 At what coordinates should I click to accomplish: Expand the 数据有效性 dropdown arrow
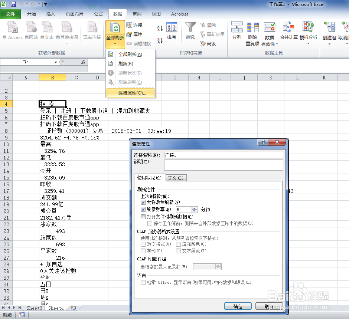pyautogui.click(x=277, y=44)
